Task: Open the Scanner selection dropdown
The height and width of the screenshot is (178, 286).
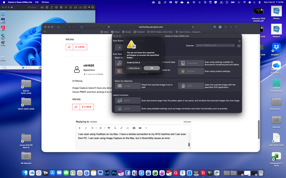Action: pos(215,45)
